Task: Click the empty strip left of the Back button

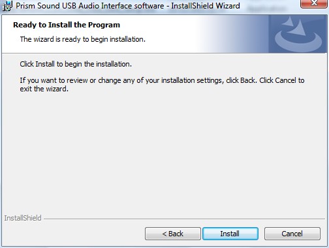Action: 73,234
